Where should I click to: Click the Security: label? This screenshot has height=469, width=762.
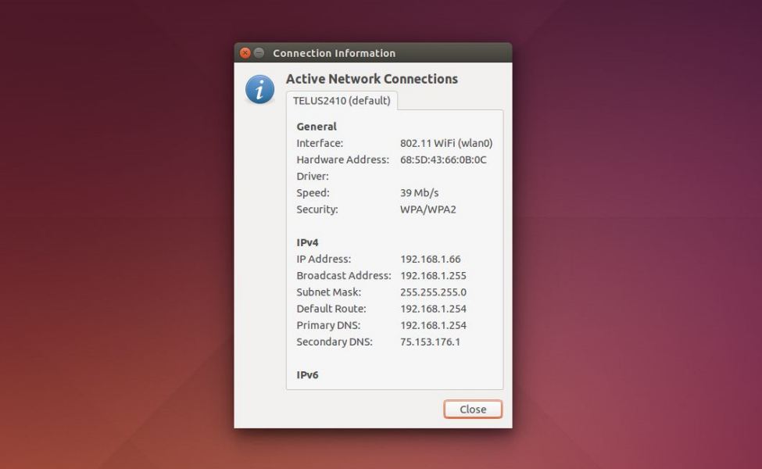pyautogui.click(x=317, y=209)
